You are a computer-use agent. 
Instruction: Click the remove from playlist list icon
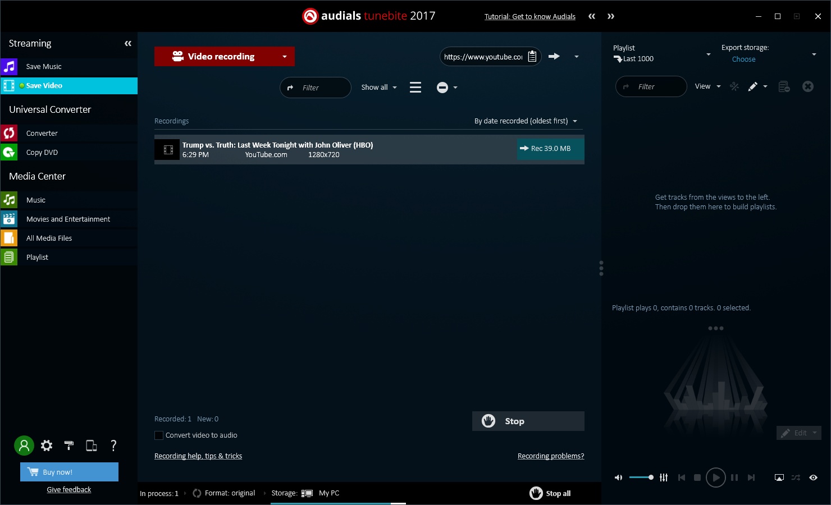click(784, 86)
